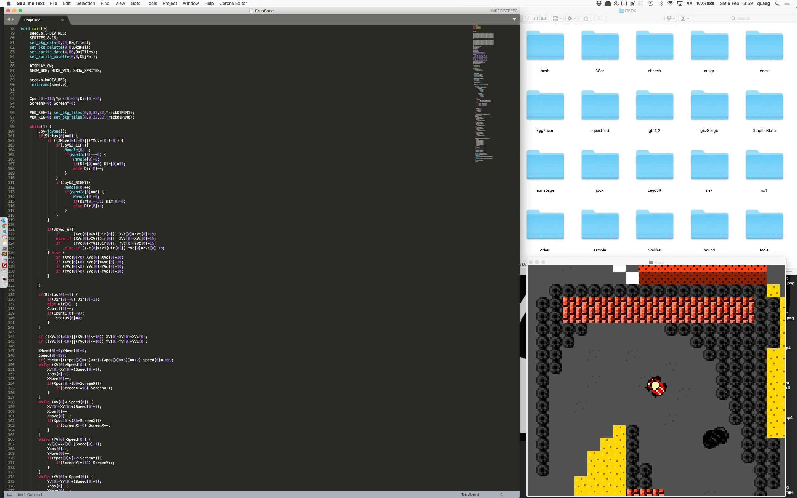Open Finder action gear menu
The image size is (797, 498).
coord(572,18)
